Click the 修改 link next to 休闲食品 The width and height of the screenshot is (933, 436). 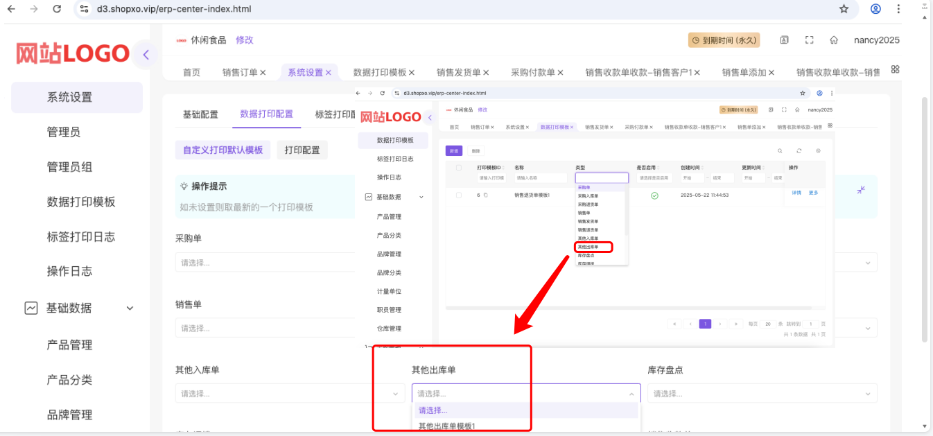[245, 40]
